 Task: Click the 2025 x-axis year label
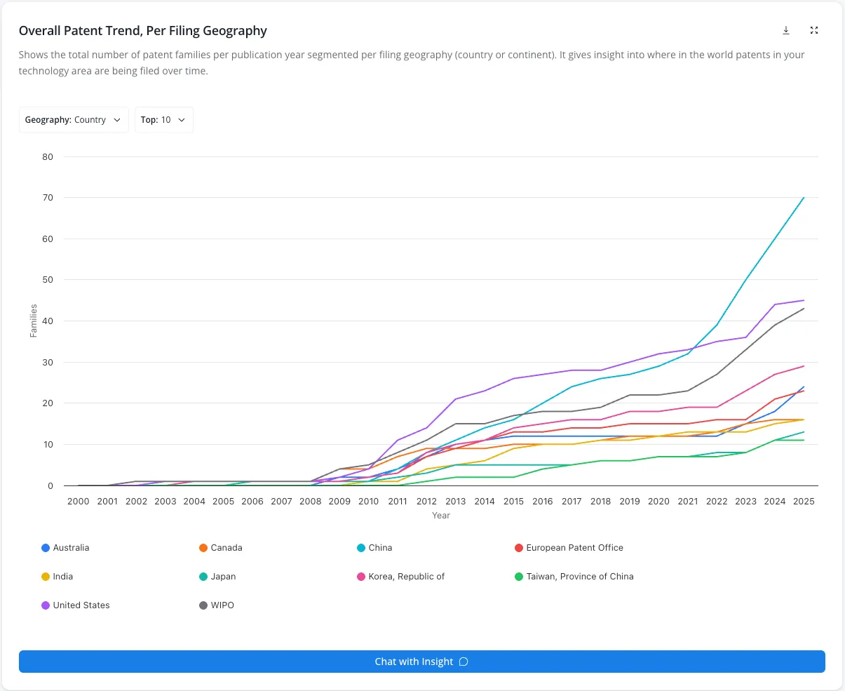[804, 502]
